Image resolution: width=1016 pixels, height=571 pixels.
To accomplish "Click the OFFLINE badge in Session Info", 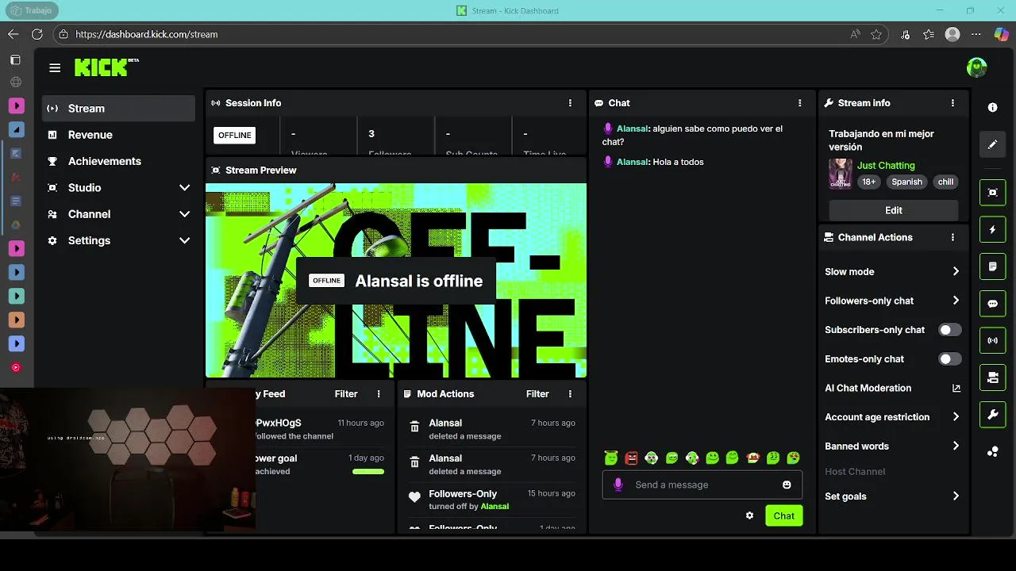I will tap(234, 135).
